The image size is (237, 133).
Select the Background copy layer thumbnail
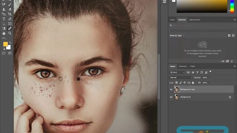click(177, 89)
